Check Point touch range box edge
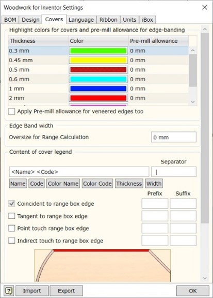Image resolution: width=213 pixels, height=298 pixels. tap(11, 228)
